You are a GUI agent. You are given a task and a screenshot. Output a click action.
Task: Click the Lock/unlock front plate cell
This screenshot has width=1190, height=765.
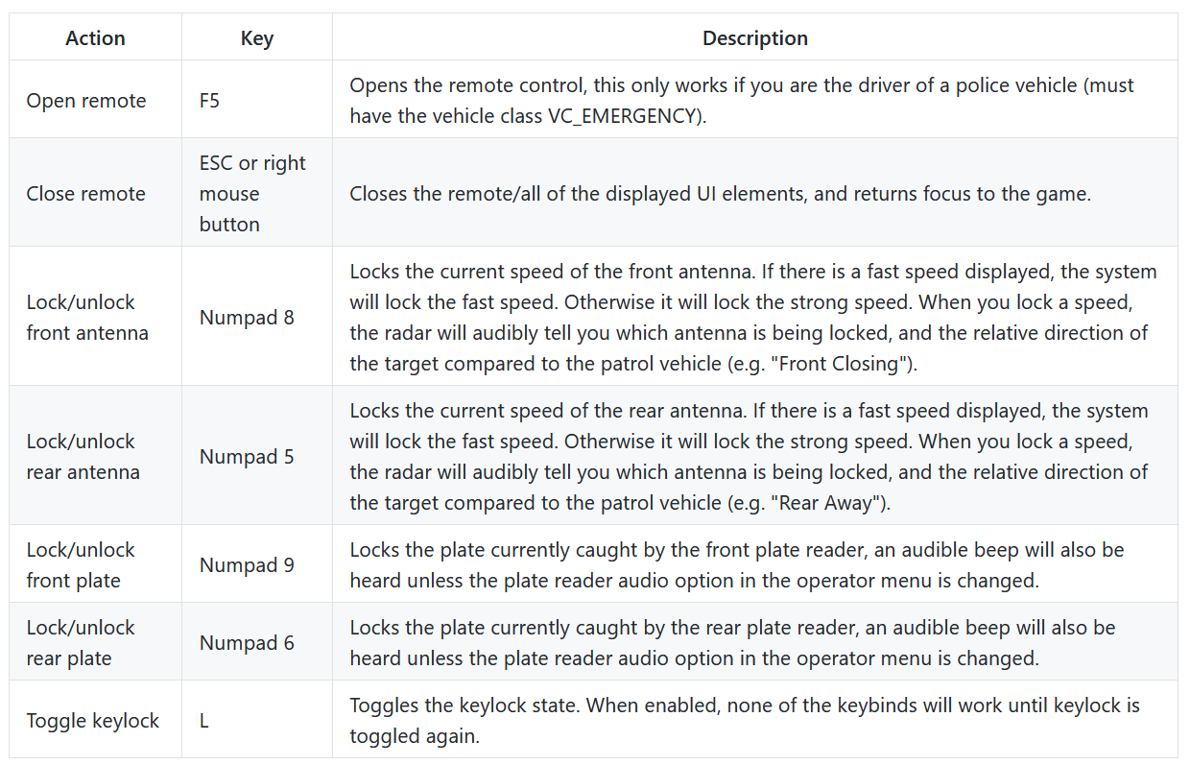(95, 564)
